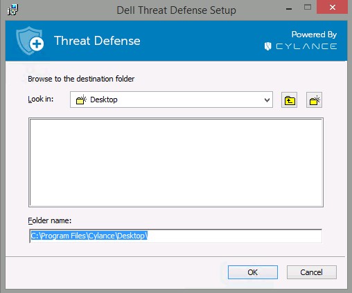Click the Folder name label
The height and width of the screenshot is (293, 352).
pos(50,220)
